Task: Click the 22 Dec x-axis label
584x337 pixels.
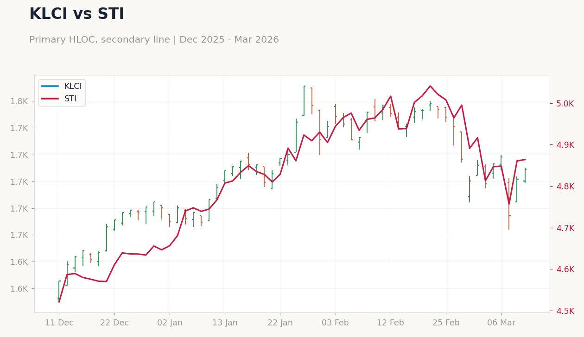Action: click(x=114, y=323)
